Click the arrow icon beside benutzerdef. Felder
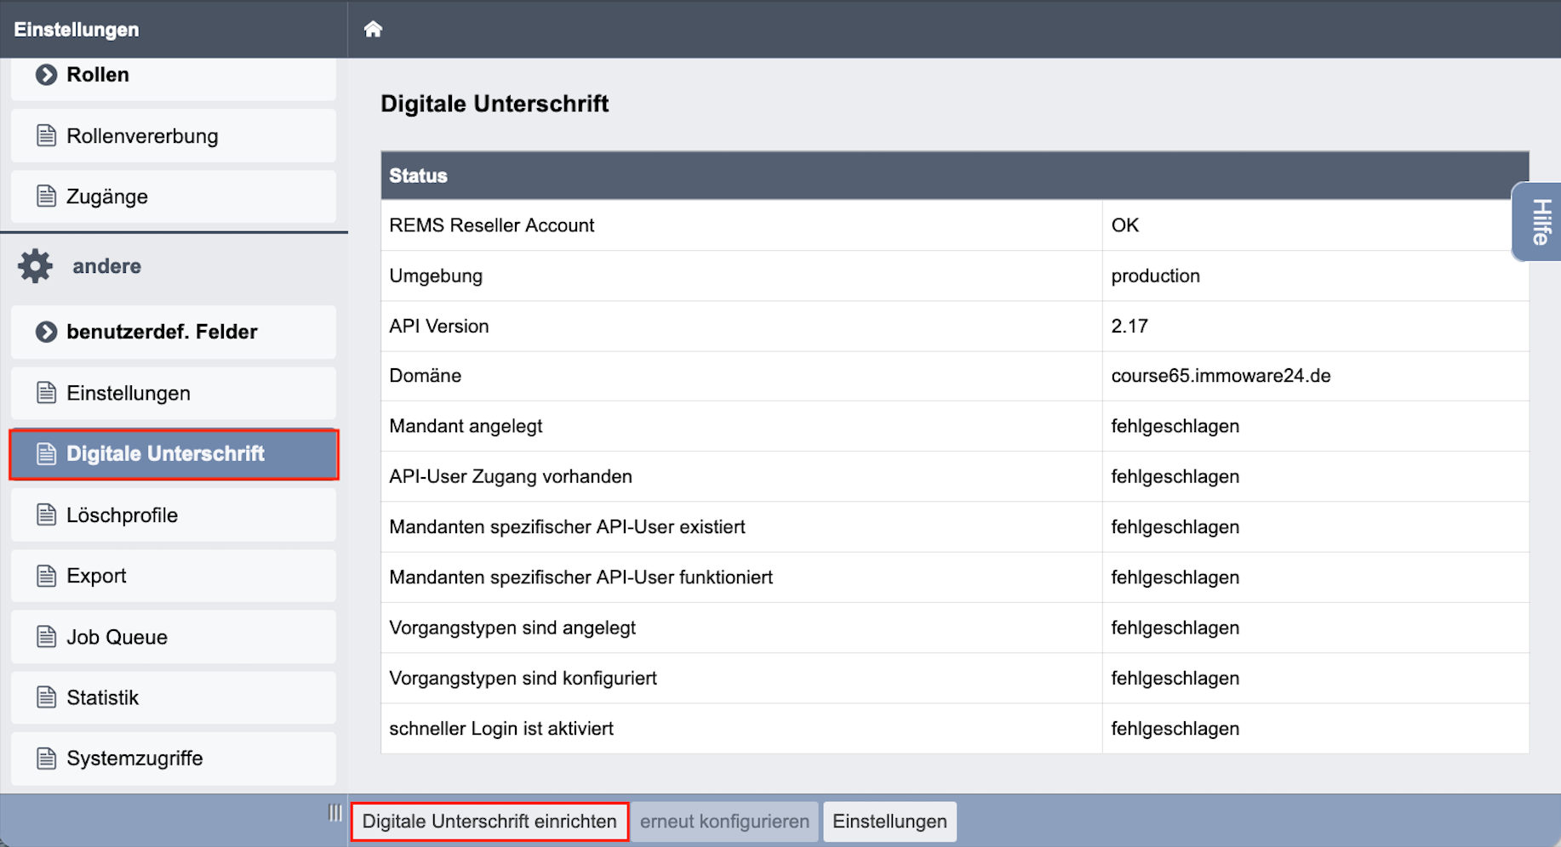Image resolution: width=1561 pixels, height=847 pixels. pos(46,332)
